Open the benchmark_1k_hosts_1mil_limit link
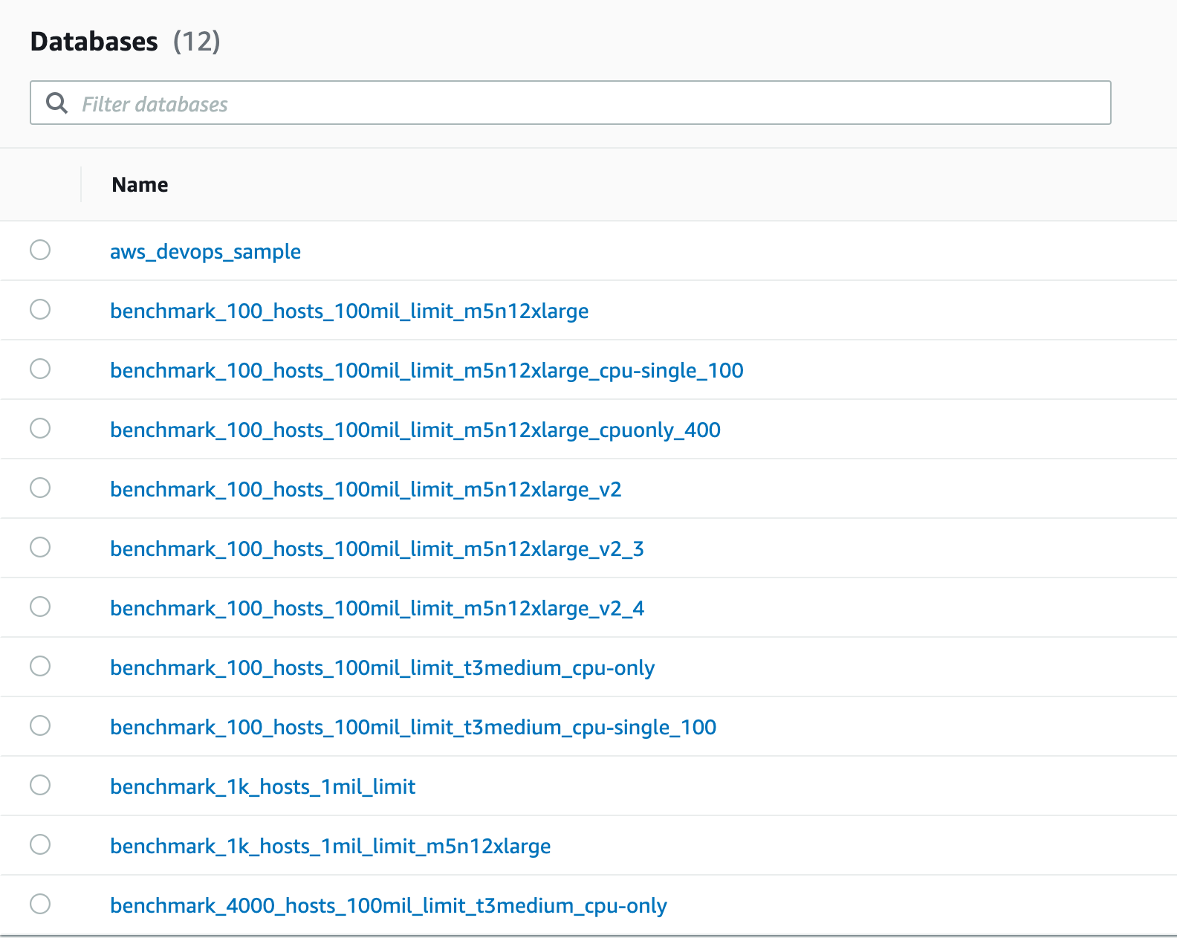Screen dimensions: 1177x938 [x=262, y=786]
